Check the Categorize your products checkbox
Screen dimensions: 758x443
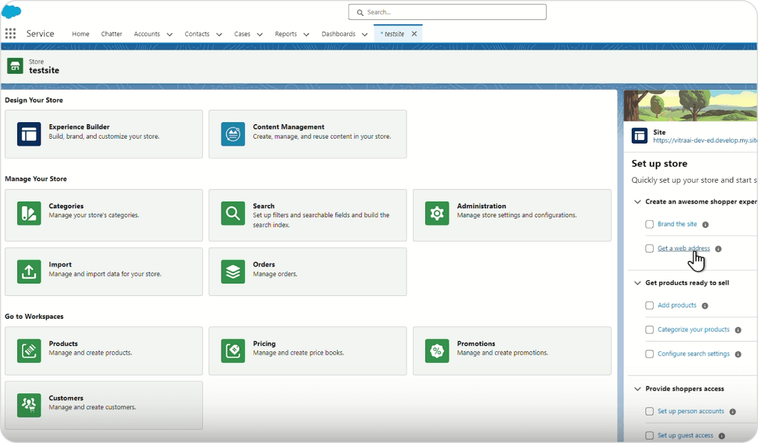pyautogui.click(x=649, y=329)
